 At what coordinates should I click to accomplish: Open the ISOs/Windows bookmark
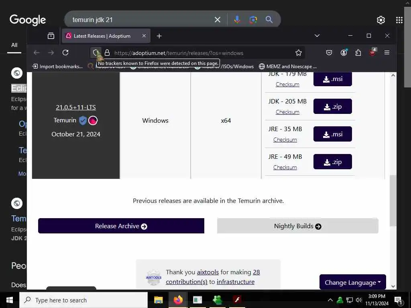pos(237,67)
